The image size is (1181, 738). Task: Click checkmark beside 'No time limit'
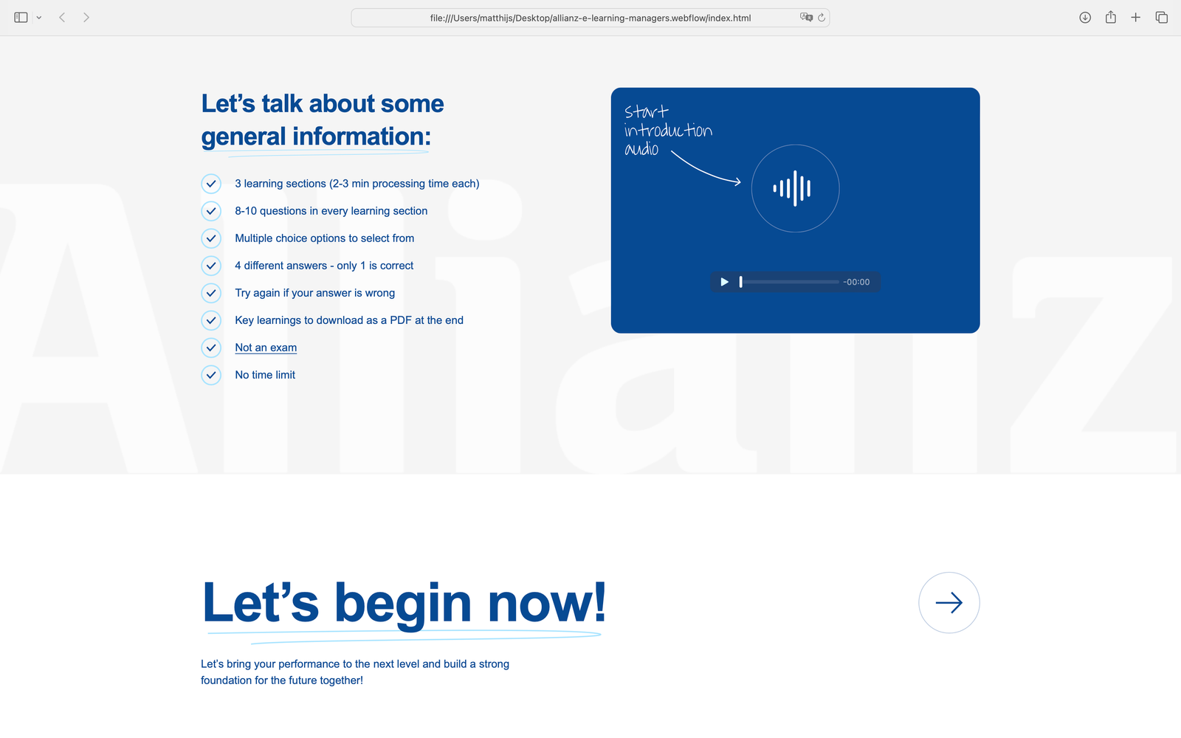coord(211,375)
